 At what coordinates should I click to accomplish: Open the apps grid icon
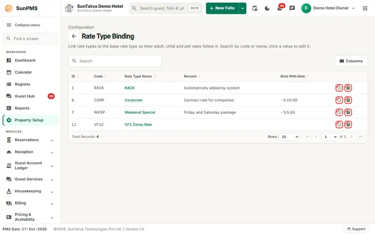[365, 8]
